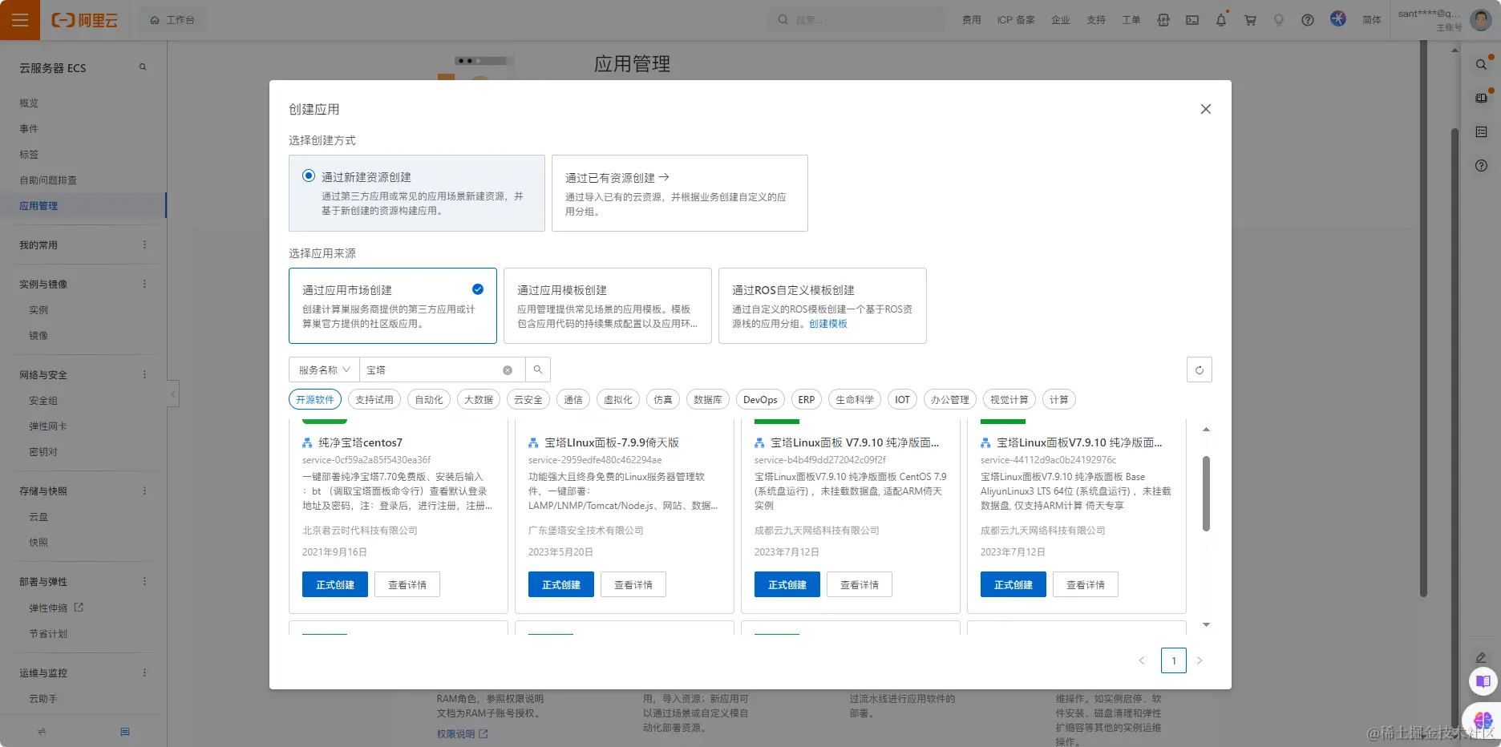Filter by 支持试用 tag
The height and width of the screenshot is (747, 1501).
374,399
